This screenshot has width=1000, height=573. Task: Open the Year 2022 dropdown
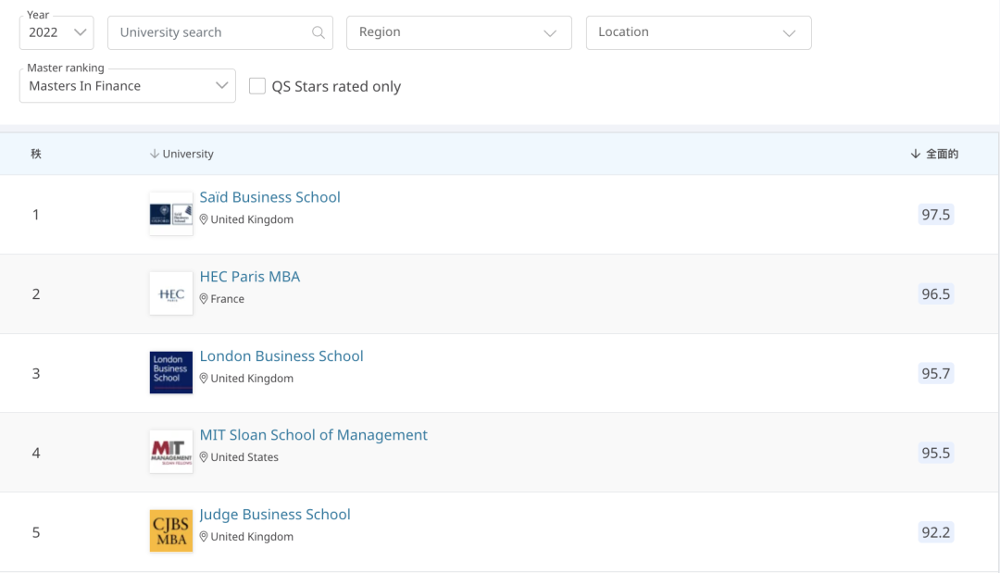point(56,32)
